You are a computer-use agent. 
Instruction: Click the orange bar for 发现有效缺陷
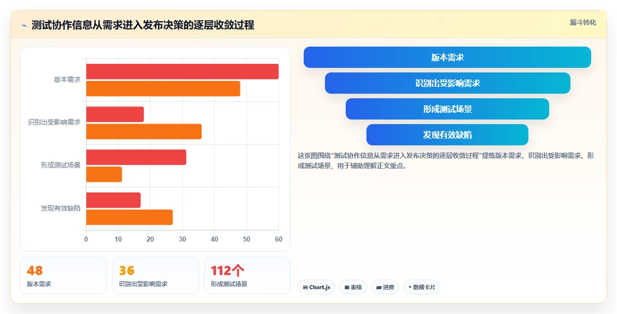coord(129,217)
